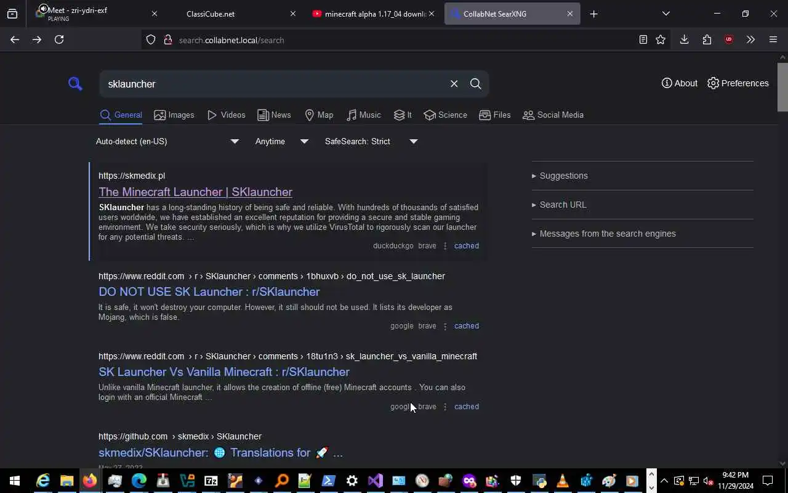Image resolution: width=788 pixels, height=493 pixels.
Task: Open the SafeSearch: Strict dropdown
Action: pyautogui.click(x=371, y=141)
